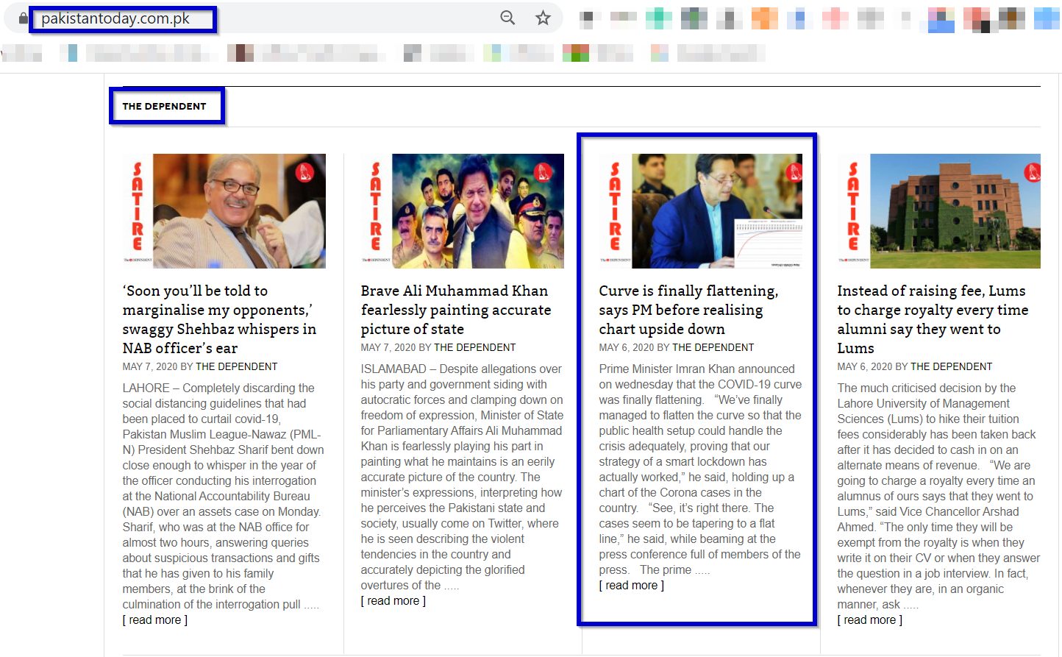Click the red logo badge on the Ali Muhammad Khan image
The height and width of the screenshot is (657, 1062).
[543, 173]
